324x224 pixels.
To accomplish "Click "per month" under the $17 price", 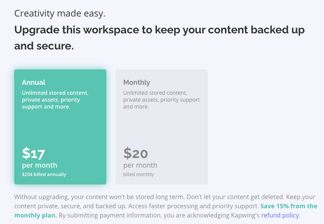I will [x=40, y=165].
